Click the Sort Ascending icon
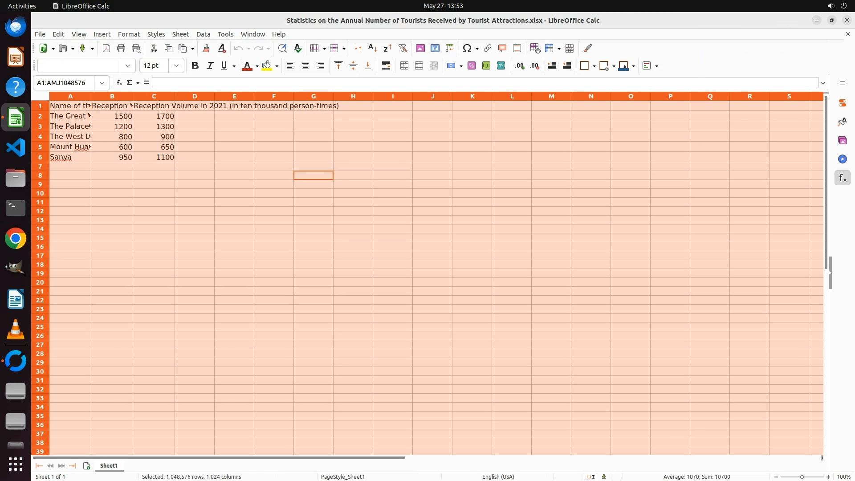Image resolution: width=855 pixels, height=481 pixels. pos(373,48)
